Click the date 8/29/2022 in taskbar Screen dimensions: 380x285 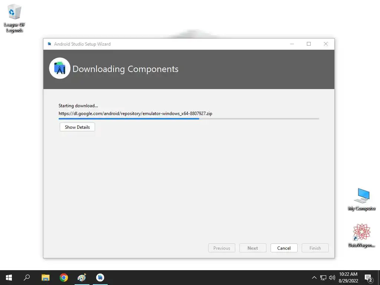coord(348,281)
